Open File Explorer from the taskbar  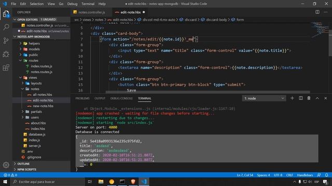(x=101, y=181)
